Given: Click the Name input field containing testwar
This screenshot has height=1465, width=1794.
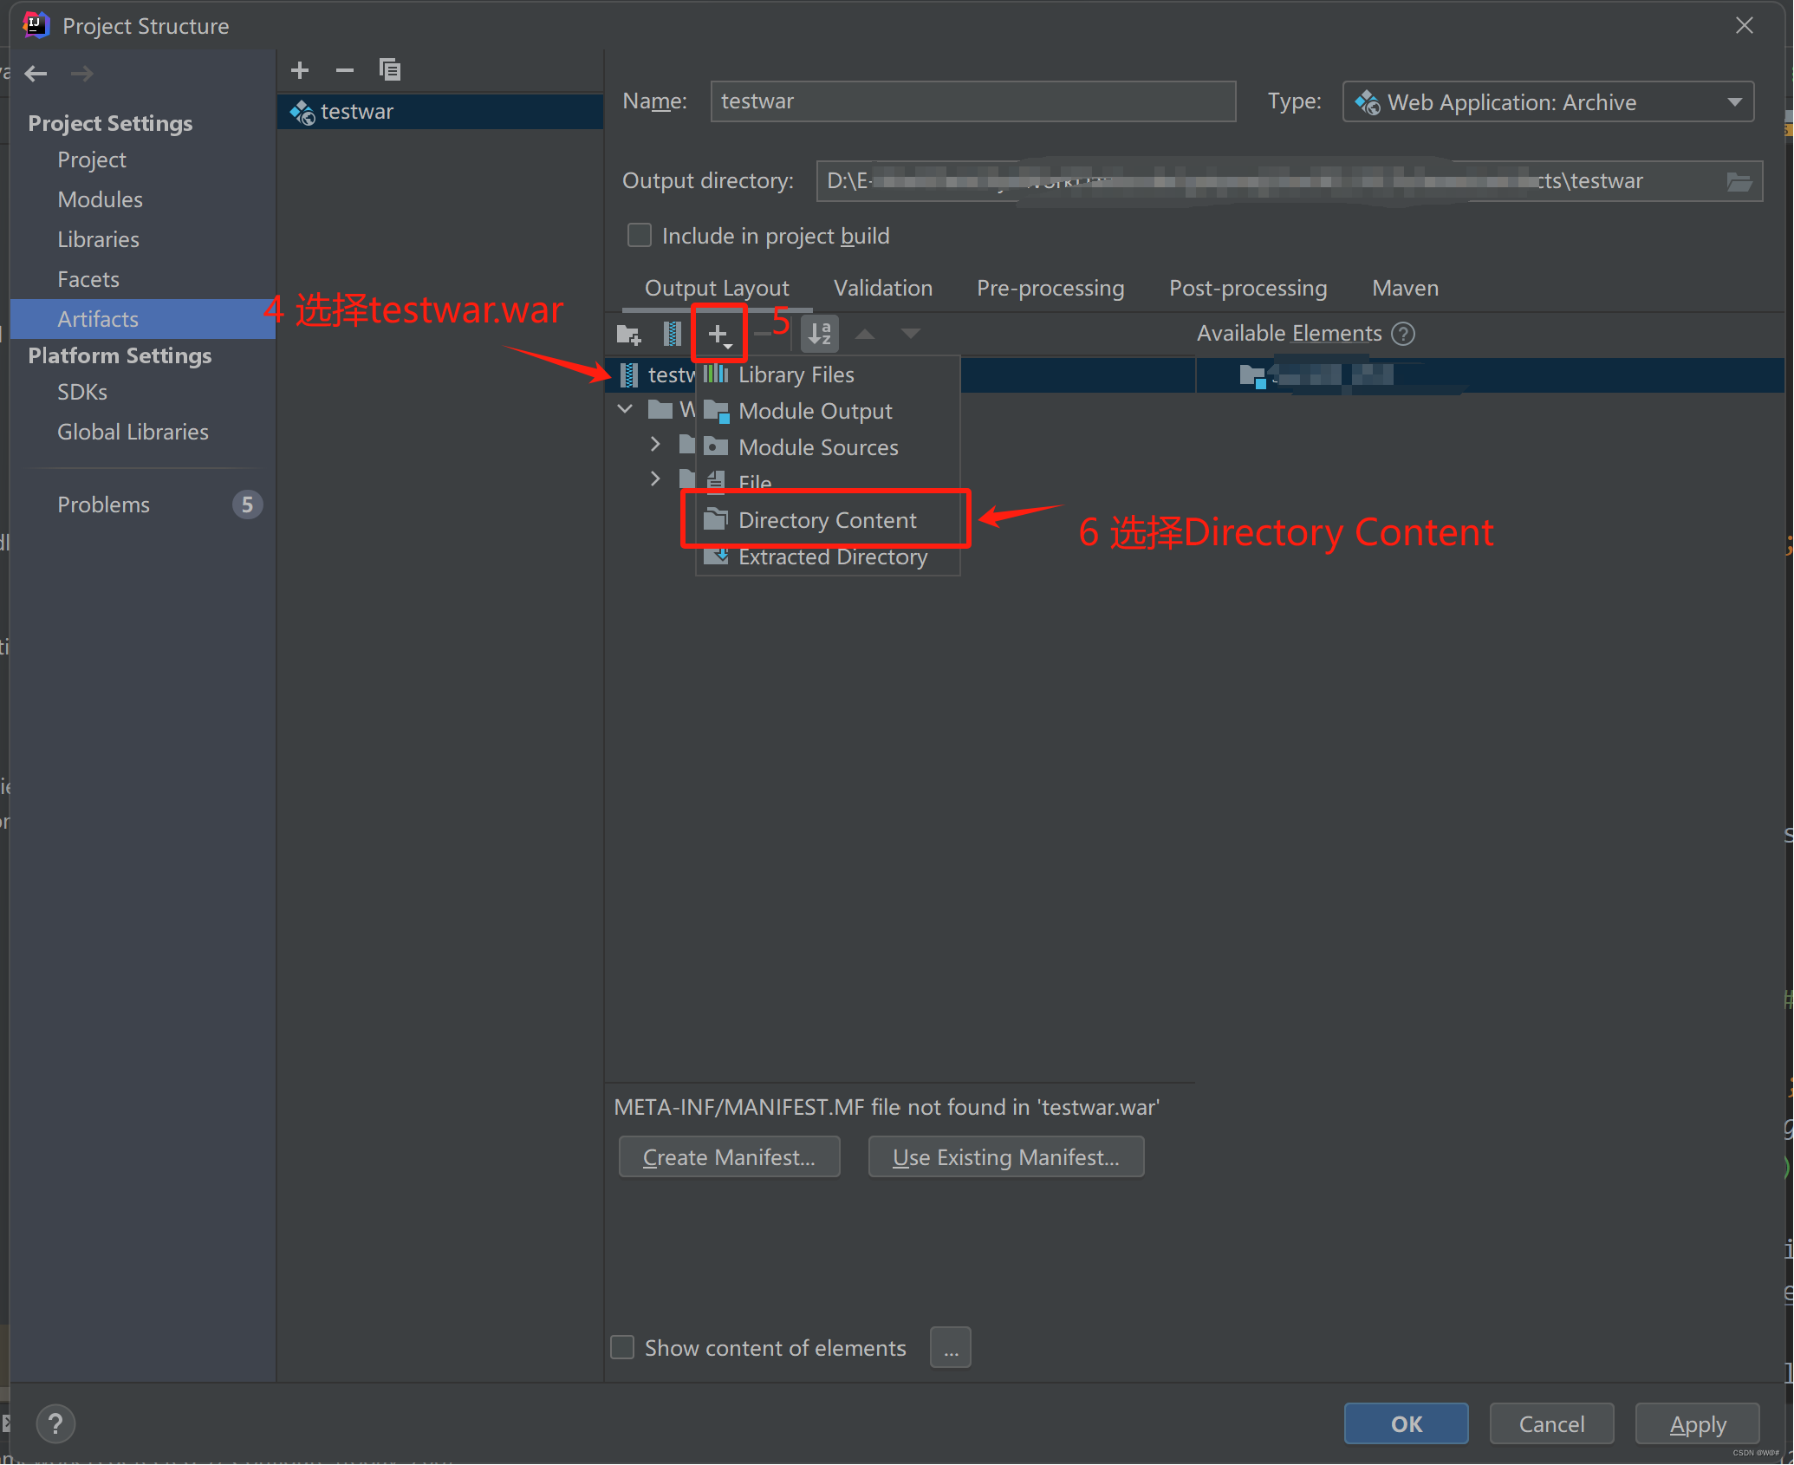Looking at the screenshot, I should tap(971, 101).
